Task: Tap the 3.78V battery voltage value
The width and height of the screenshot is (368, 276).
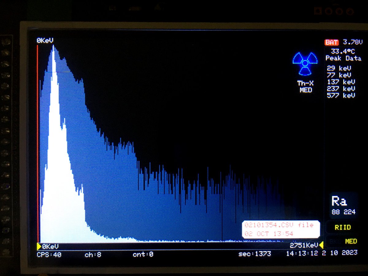Action: tap(353, 42)
